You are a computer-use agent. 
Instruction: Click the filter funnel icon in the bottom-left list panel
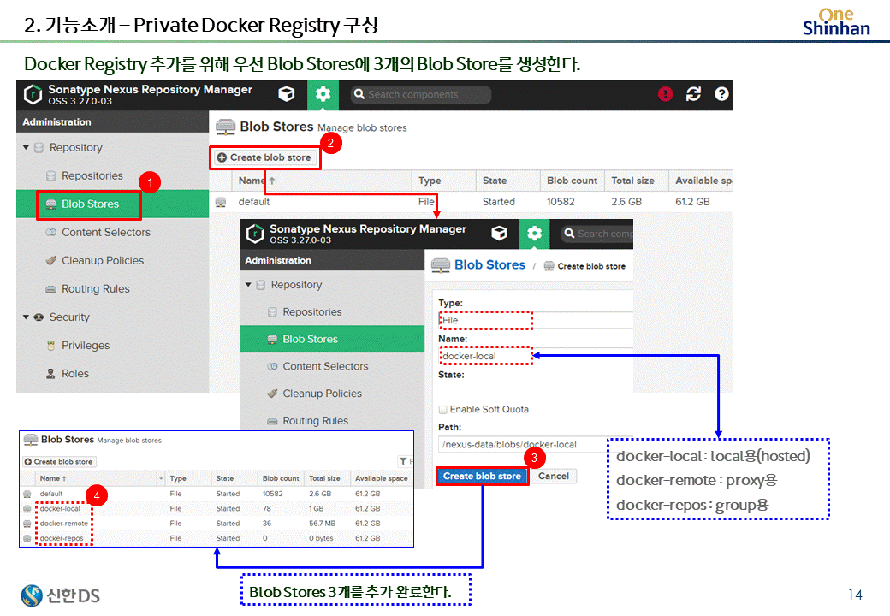pos(403,462)
